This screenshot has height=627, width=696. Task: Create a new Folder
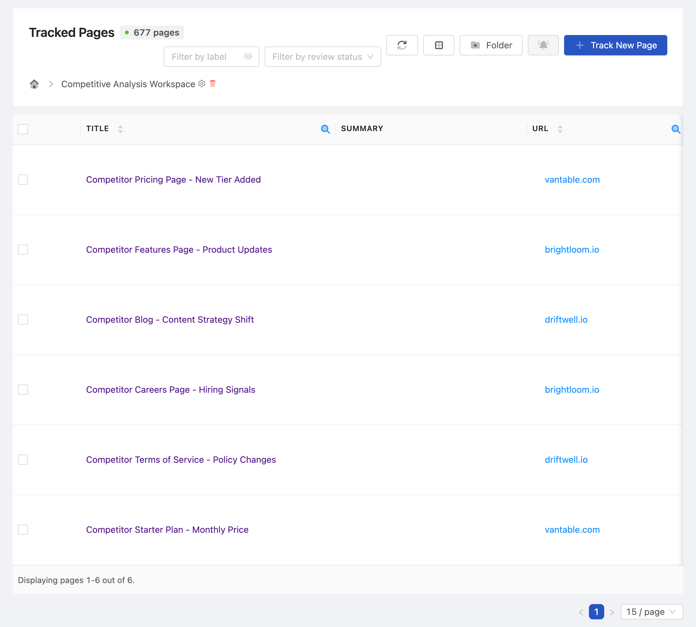coord(491,45)
